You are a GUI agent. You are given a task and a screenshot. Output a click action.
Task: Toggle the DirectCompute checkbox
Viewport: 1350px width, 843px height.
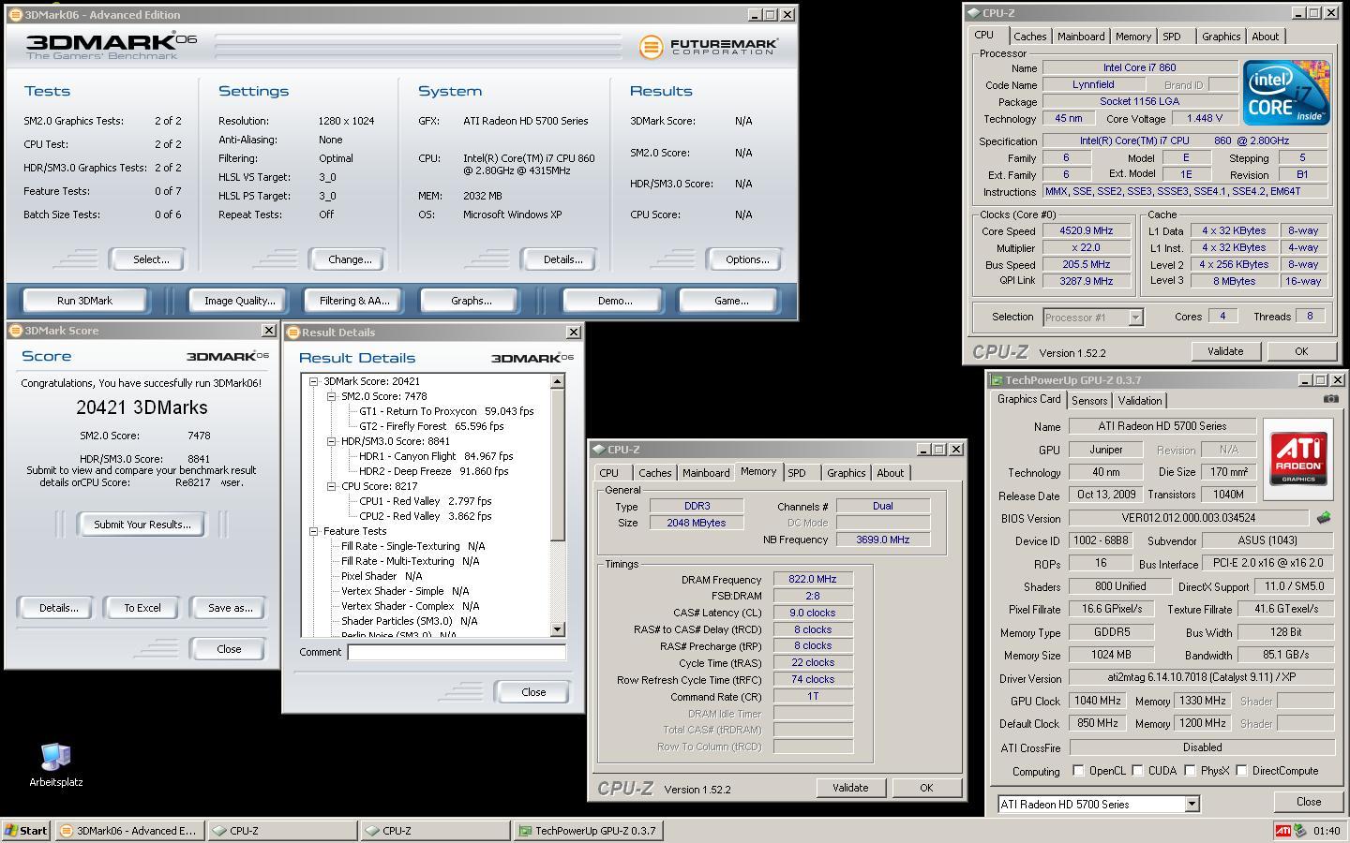[1241, 771]
